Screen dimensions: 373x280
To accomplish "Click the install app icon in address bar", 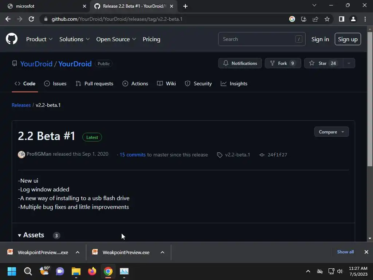I will 304,19.
